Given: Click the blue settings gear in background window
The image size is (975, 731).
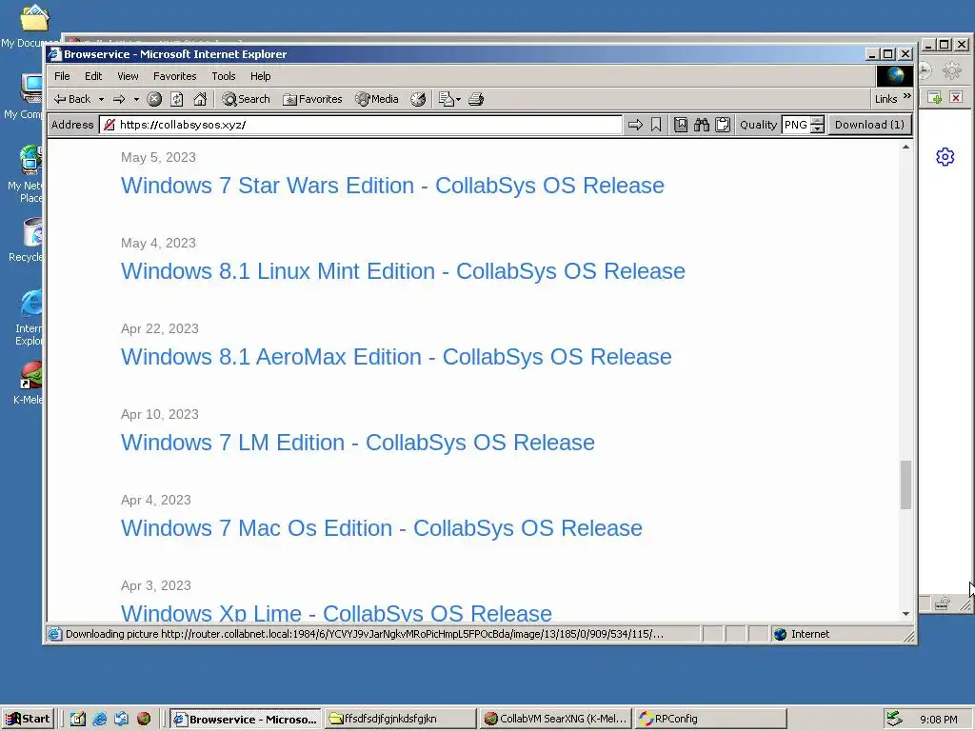Looking at the screenshot, I should [x=945, y=157].
